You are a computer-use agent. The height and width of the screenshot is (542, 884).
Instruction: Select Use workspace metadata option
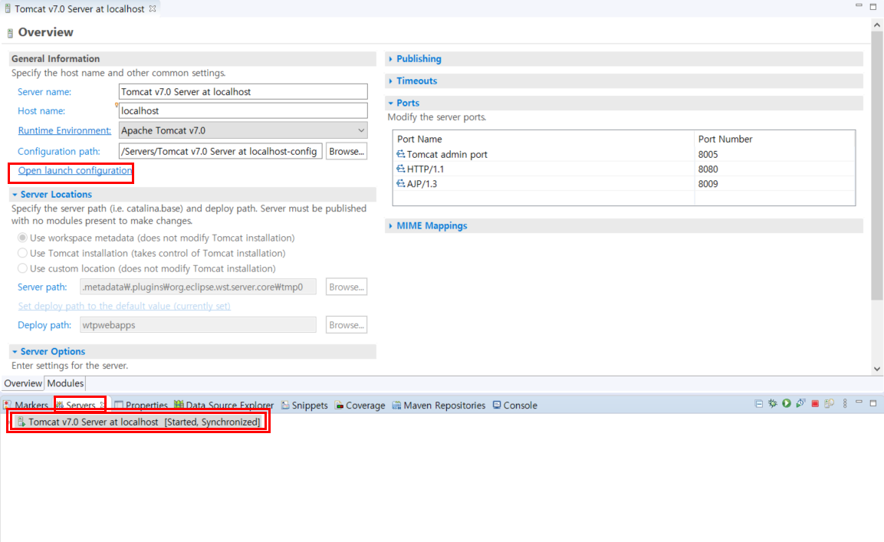click(22, 238)
